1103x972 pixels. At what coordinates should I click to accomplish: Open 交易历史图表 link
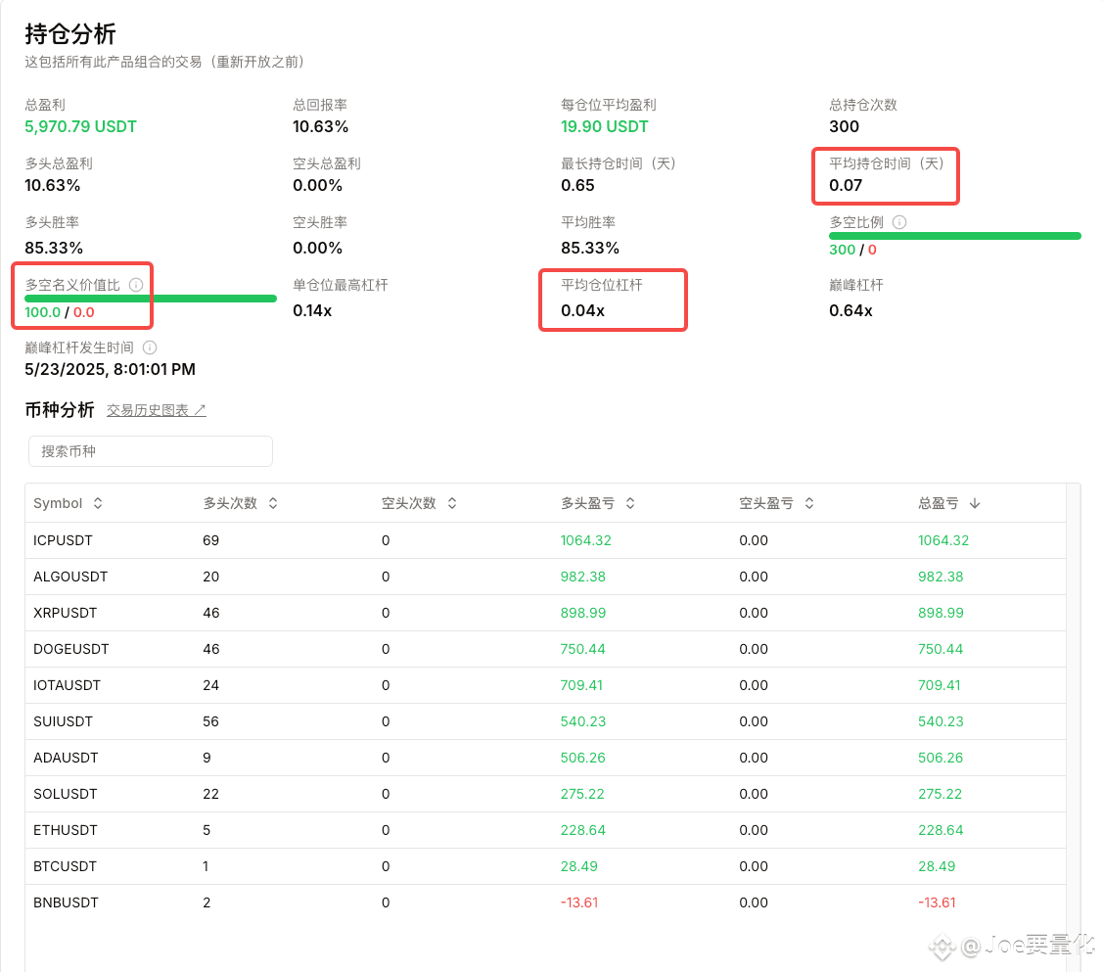point(157,410)
